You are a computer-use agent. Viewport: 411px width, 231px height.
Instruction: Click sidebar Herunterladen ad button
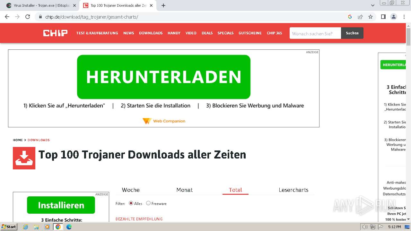pyautogui.click(x=394, y=64)
